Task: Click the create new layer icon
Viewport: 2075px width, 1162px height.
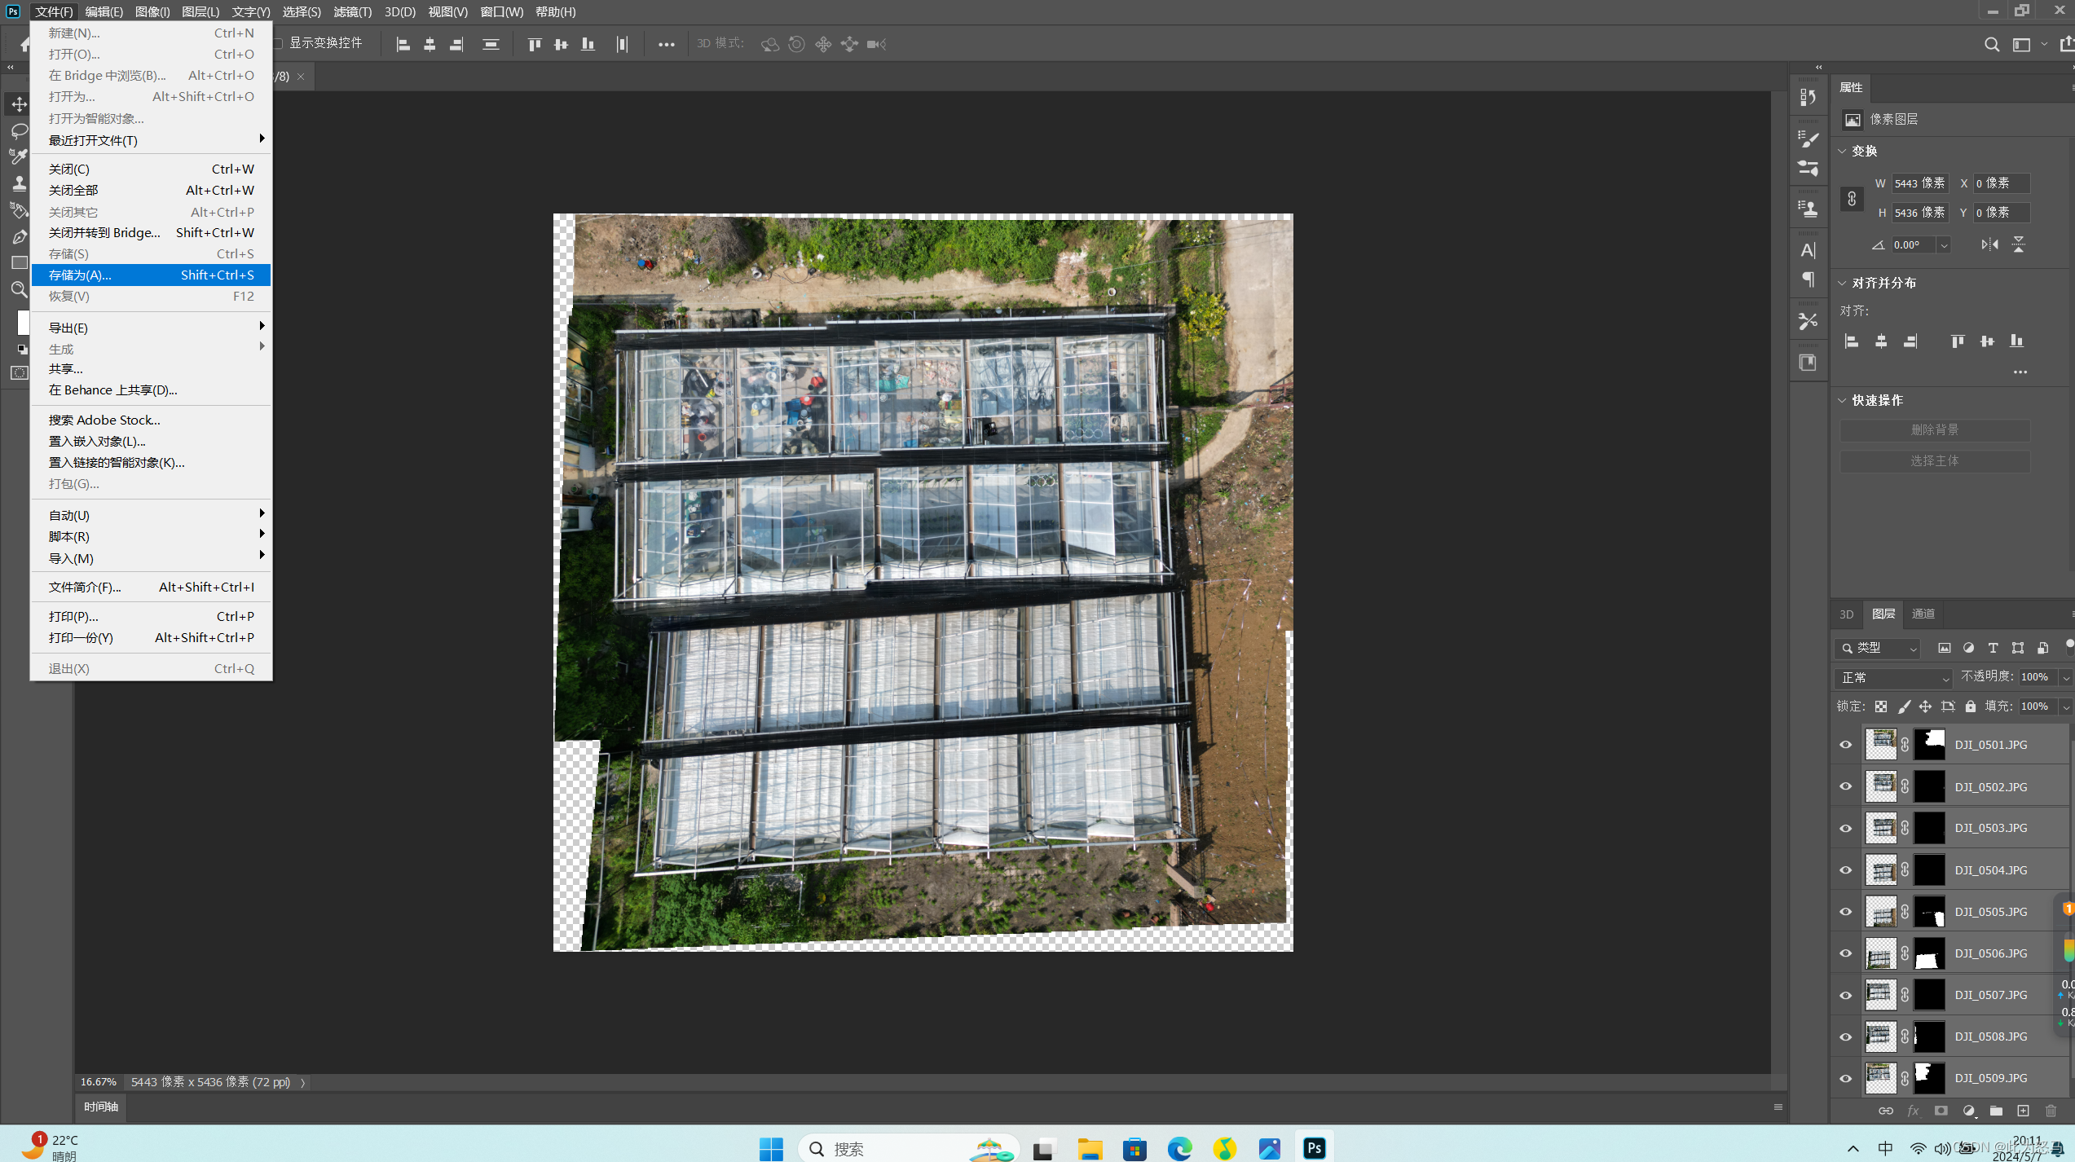Action: (x=2023, y=1111)
